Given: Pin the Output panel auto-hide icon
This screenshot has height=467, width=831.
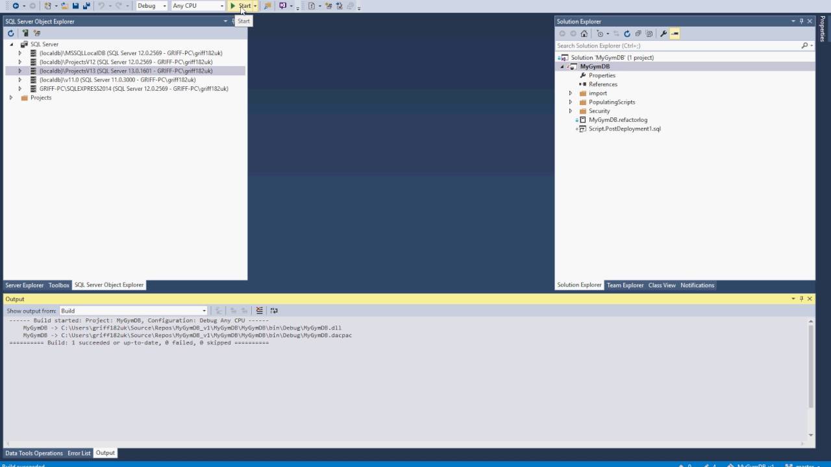Looking at the screenshot, I should pyautogui.click(x=801, y=299).
